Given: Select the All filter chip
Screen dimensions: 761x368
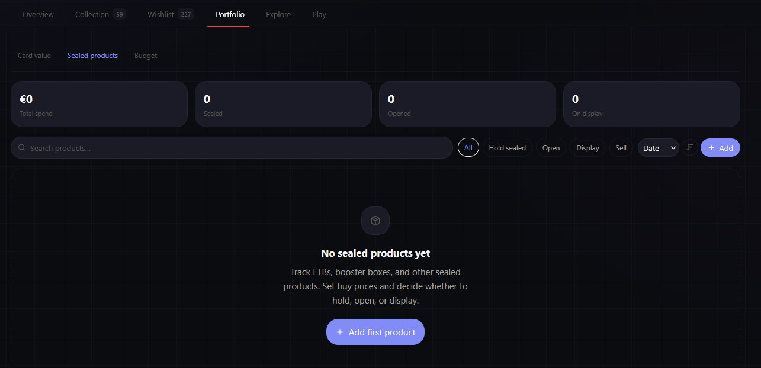Looking at the screenshot, I should (x=468, y=148).
